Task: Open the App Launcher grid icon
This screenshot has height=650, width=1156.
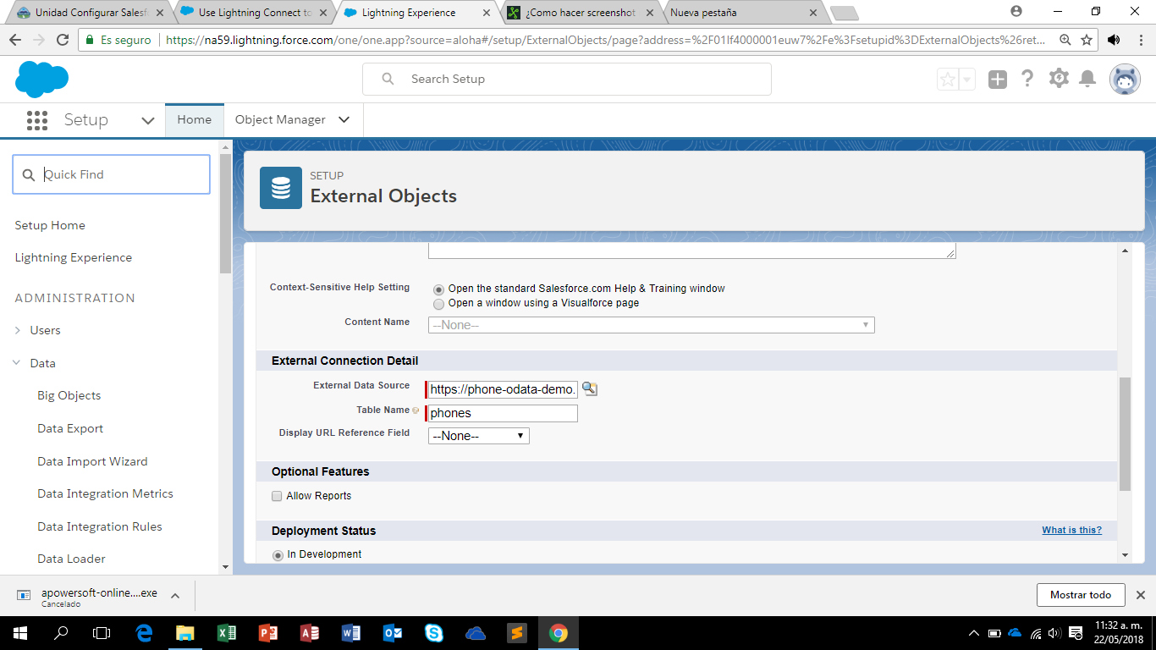Action: [x=37, y=120]
